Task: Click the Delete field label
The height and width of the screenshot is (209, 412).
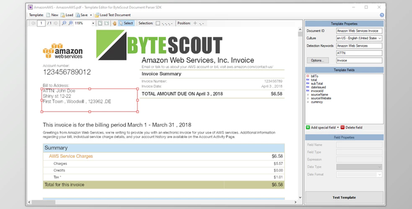Action: pos(354,128)
